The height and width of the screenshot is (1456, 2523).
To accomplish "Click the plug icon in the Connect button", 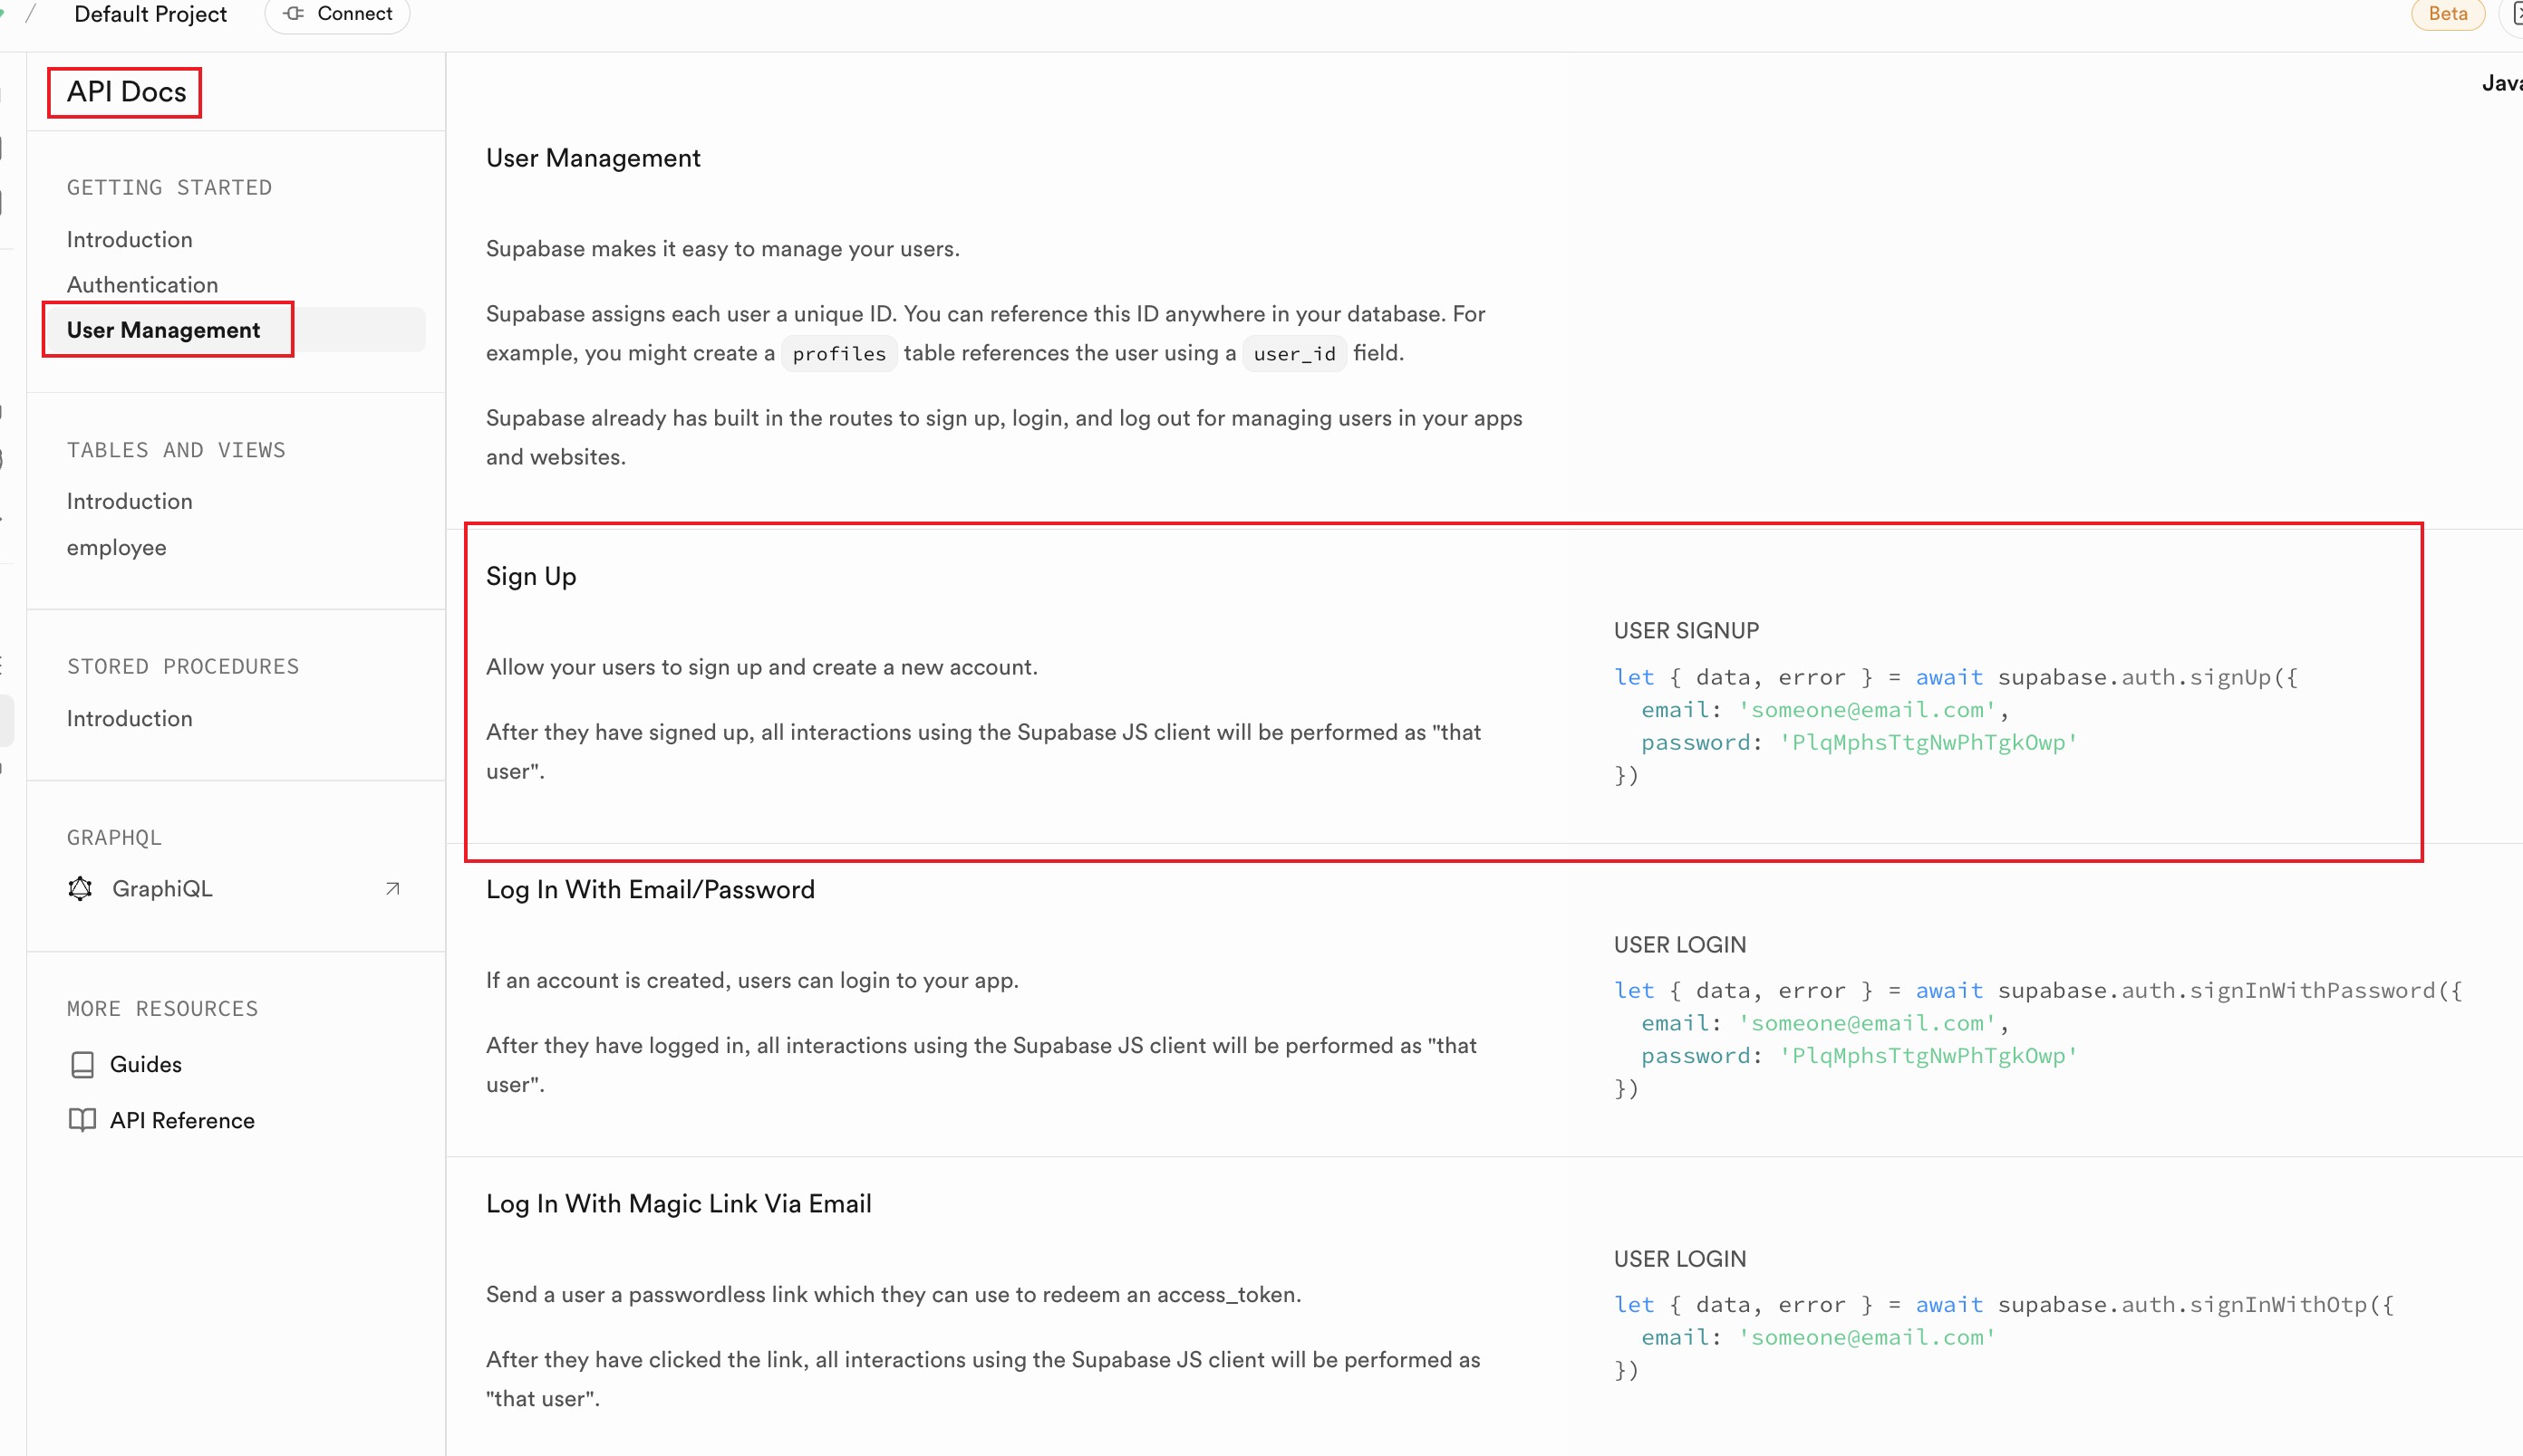I will [295, 14].
